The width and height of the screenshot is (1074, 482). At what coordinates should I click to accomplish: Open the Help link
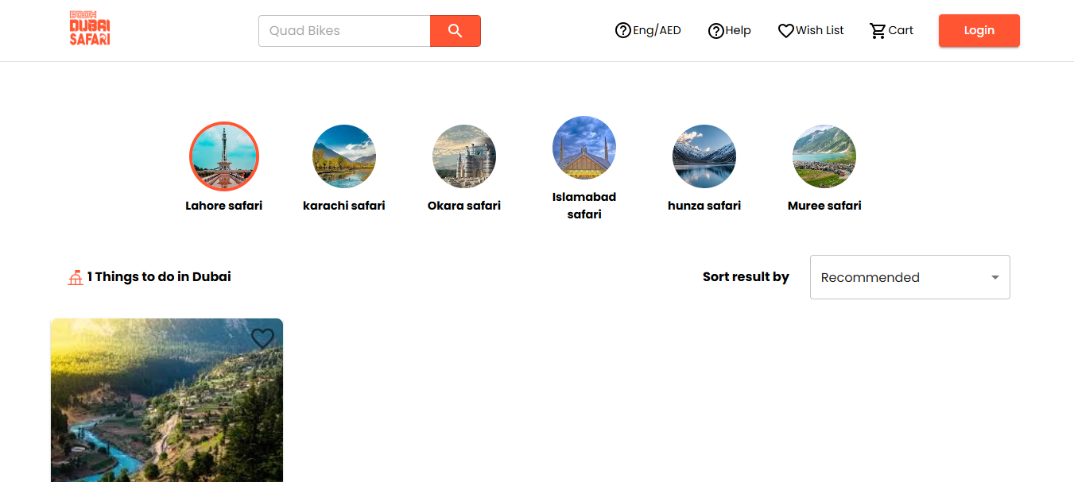[x=729, y=31]
